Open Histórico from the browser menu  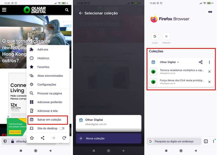(48, 58)
